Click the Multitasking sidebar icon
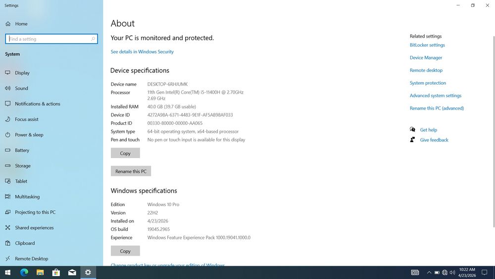Viewport: 495px width, 279px height. 8,197
